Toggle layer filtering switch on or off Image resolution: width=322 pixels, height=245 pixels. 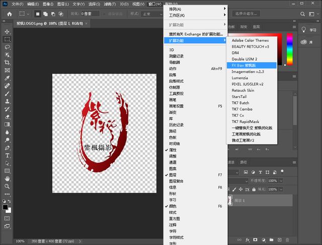(x=282, y=171)
